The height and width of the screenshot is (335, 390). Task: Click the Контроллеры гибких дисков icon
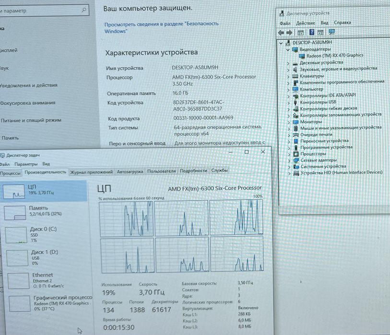coord(295,109)
